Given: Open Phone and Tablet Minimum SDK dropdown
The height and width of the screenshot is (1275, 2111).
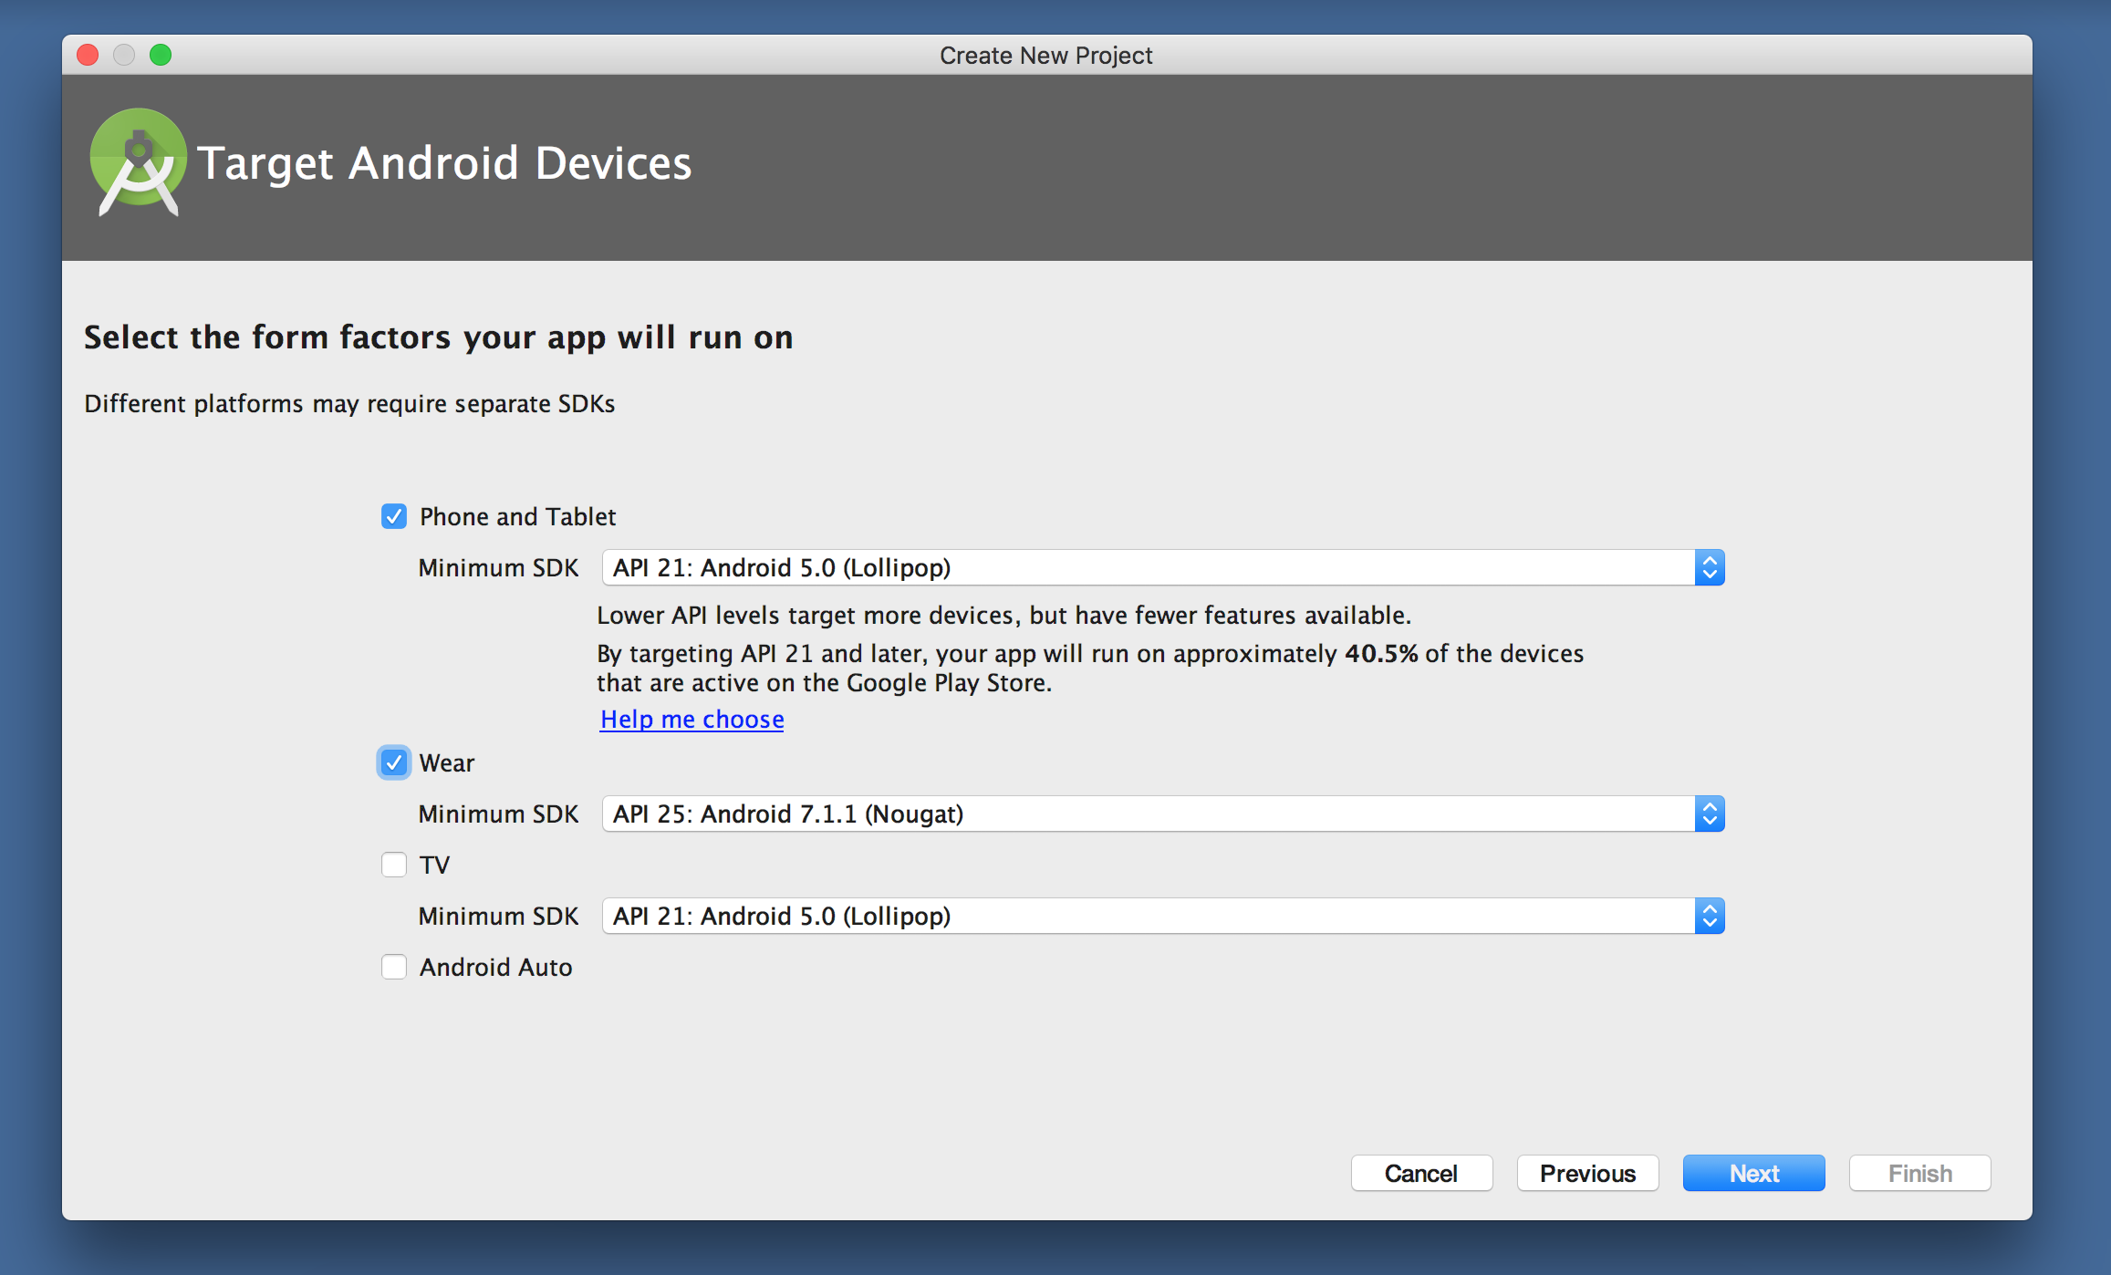Looking at the screenshot, I should point(1163,567).
